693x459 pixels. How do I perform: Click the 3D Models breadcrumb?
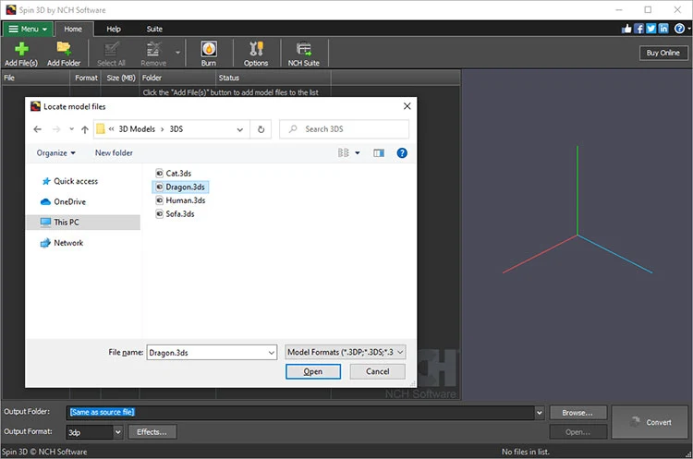coord(137,129)
